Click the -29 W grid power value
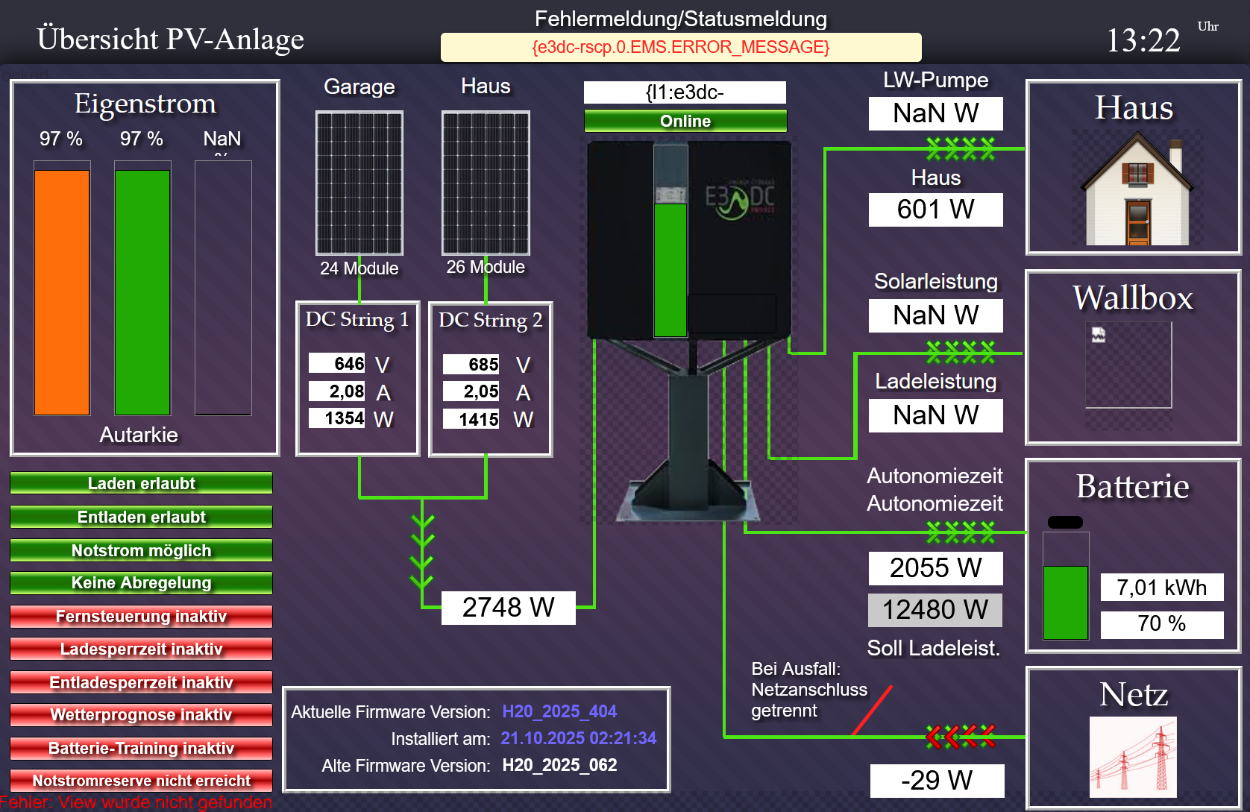 point(937,781)
